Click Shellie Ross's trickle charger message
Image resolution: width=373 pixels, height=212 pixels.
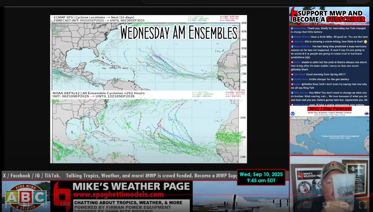coord(320,79)
